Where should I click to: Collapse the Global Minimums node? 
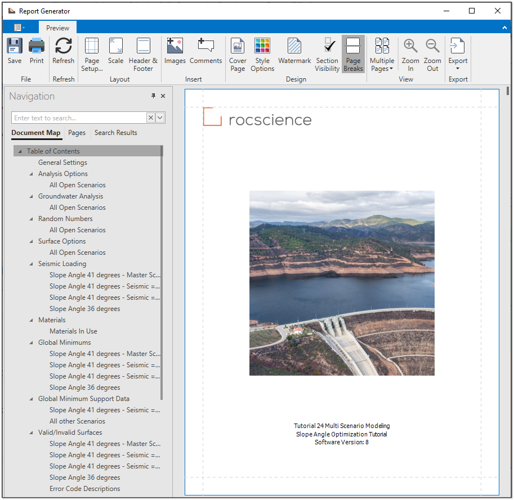coord(31,343)
